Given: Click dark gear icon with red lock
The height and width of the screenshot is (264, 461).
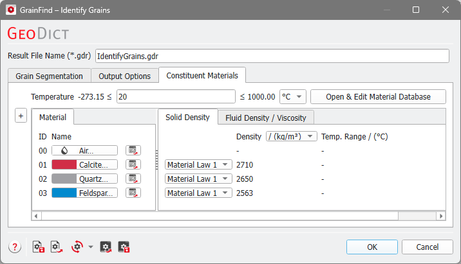Looking at the screenshot, I should click(x=124, y=247).
